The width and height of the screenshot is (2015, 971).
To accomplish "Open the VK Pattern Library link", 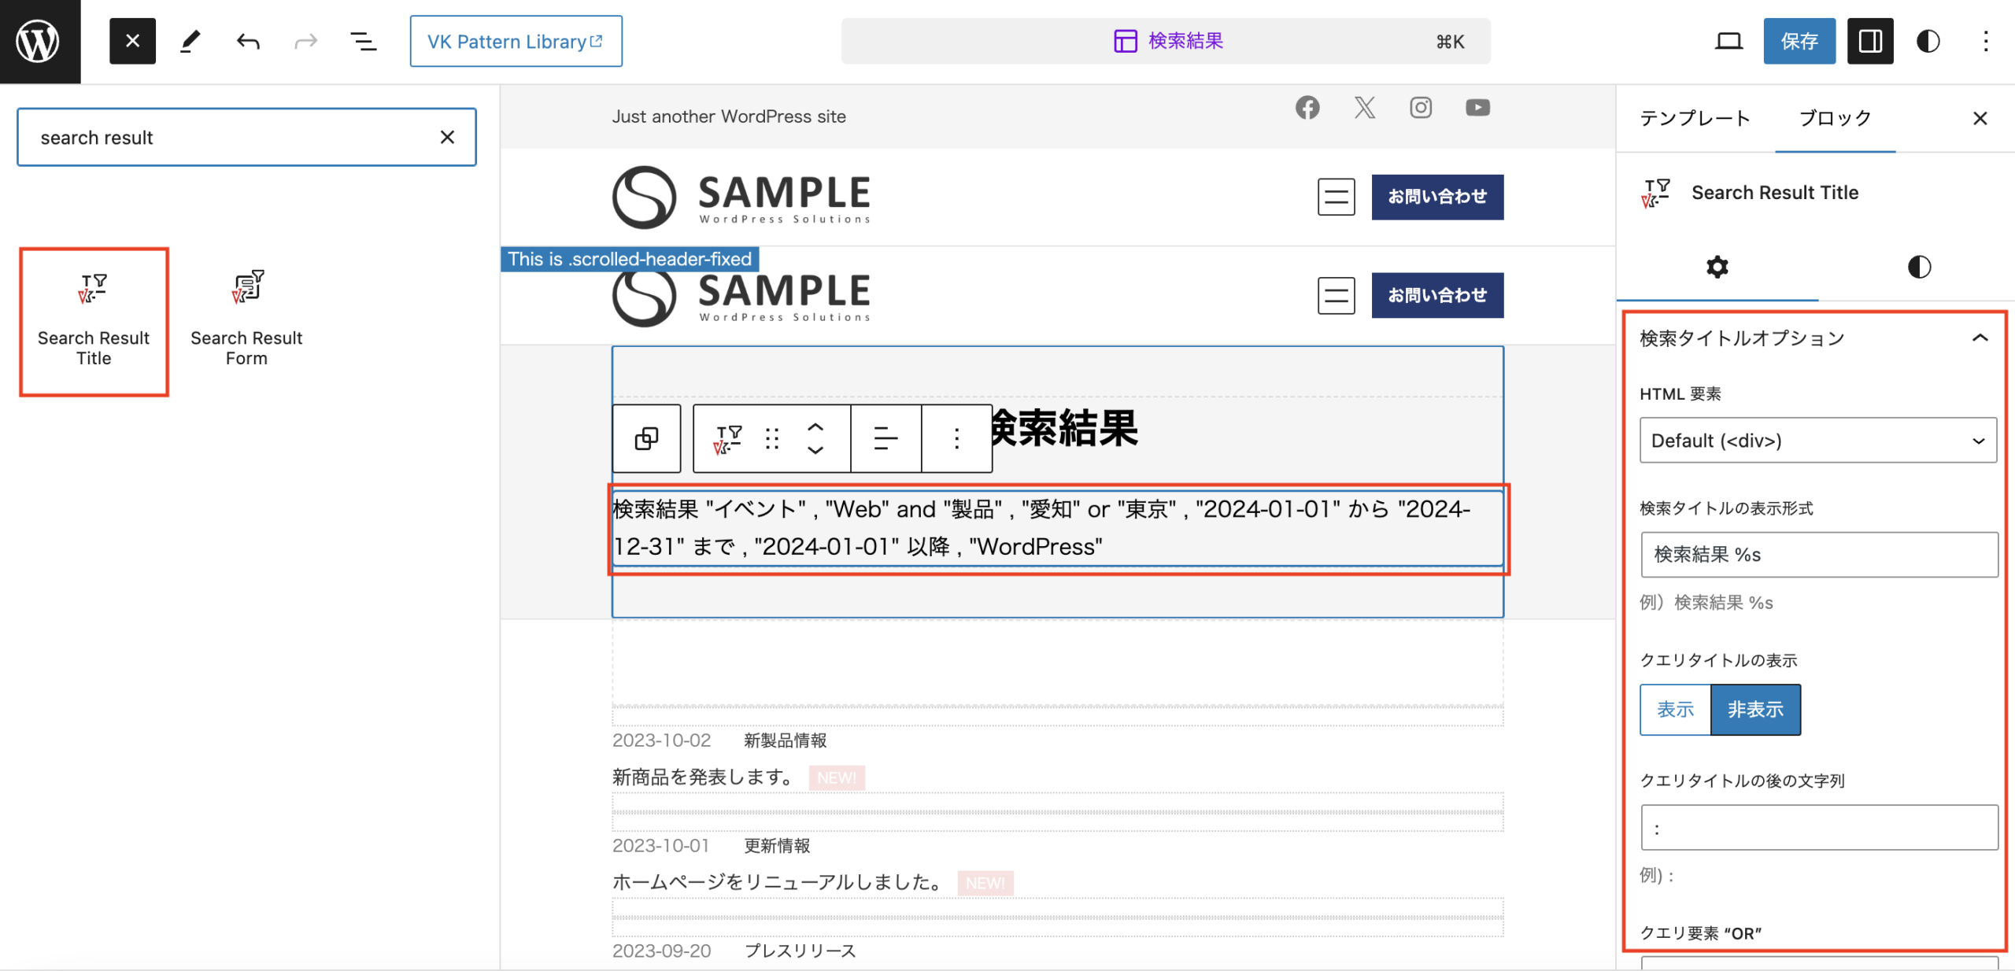I will coord(516,41).
